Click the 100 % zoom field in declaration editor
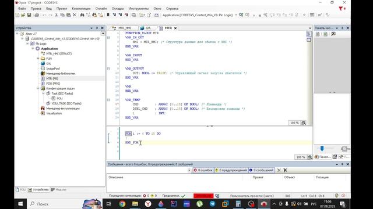 tap(294, 122)
